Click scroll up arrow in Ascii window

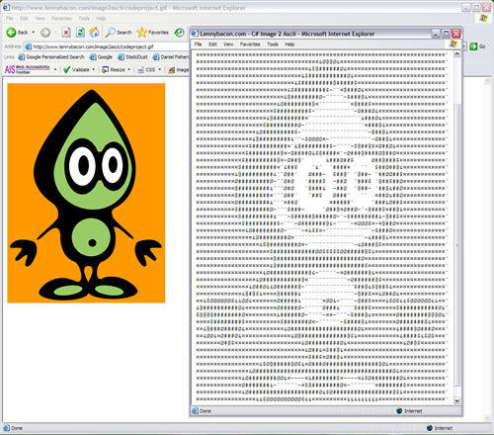tap(457, 54)
